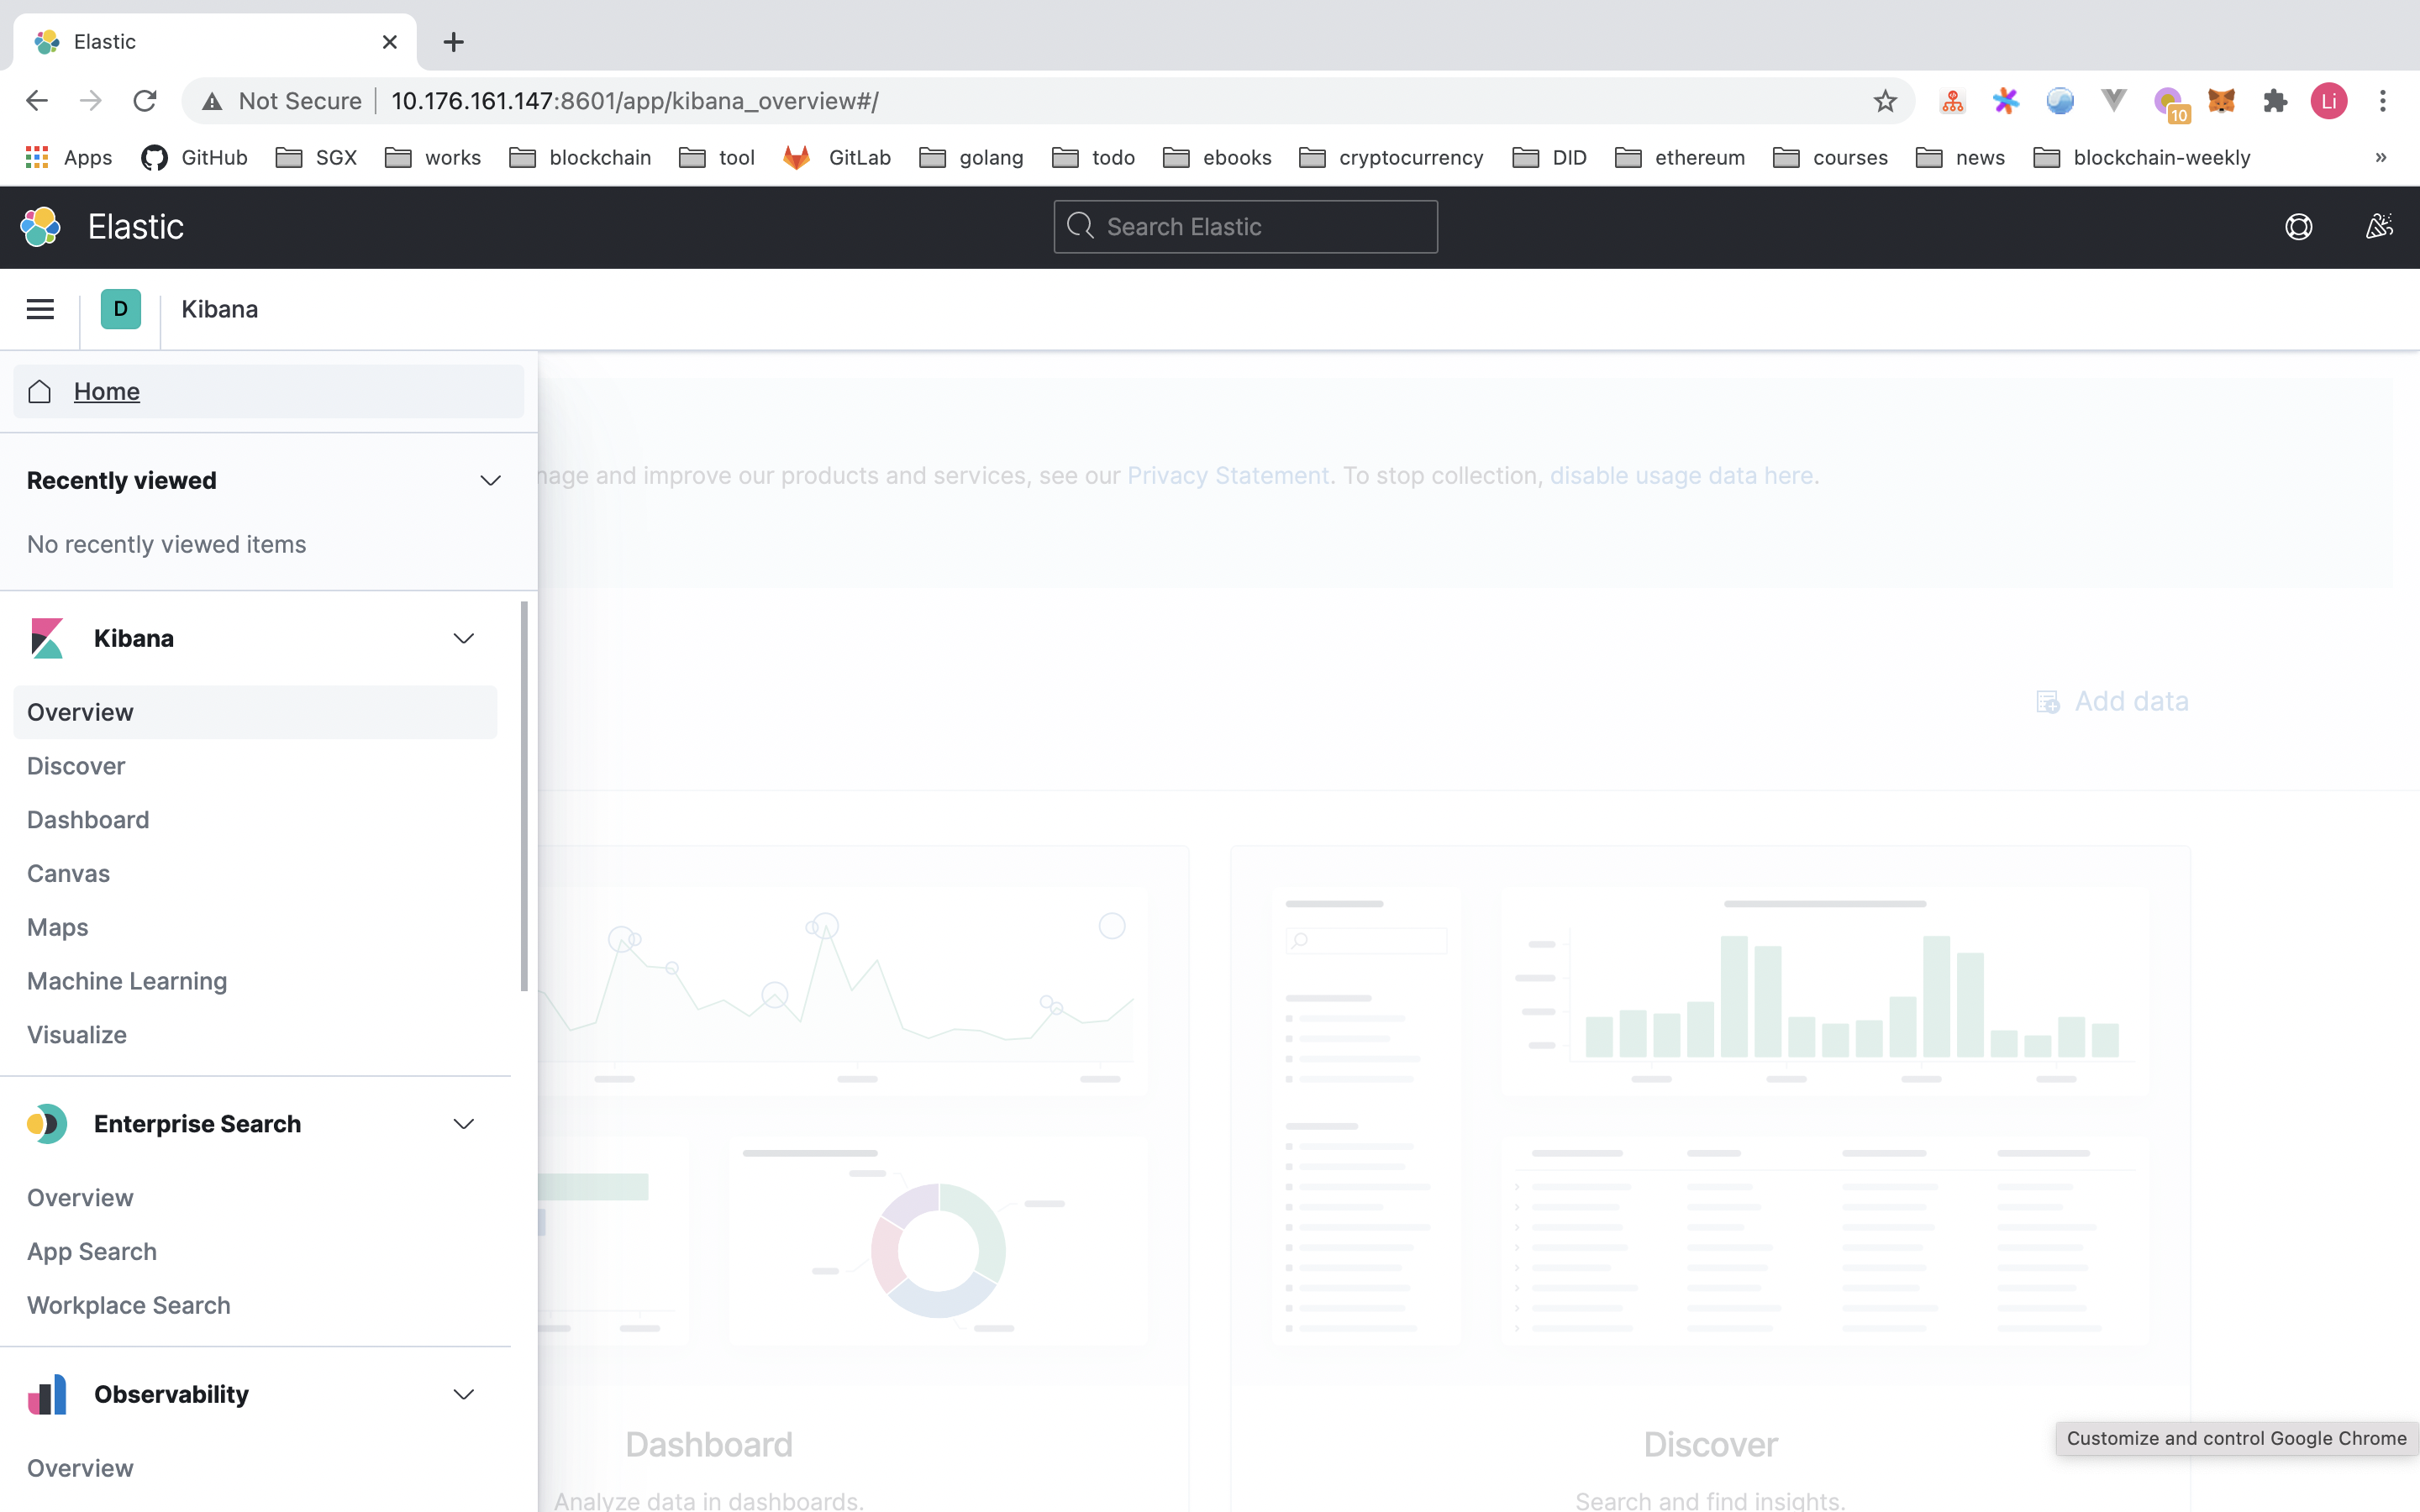The image size is (2420, 1512).
Task: Click the notifications bell icon
Action: click(x=2378, y=227)
